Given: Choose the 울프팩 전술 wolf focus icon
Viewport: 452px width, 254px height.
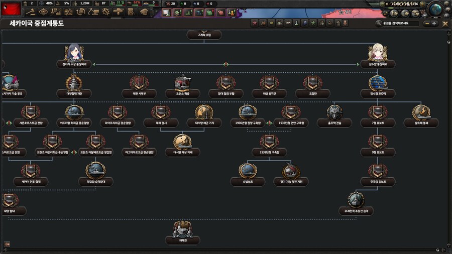Looking at the screenshot, I should (x=335, y=112).
